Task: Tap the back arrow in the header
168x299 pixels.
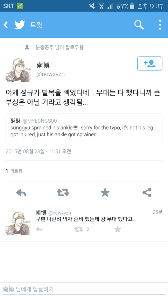Action: point(6,25)
